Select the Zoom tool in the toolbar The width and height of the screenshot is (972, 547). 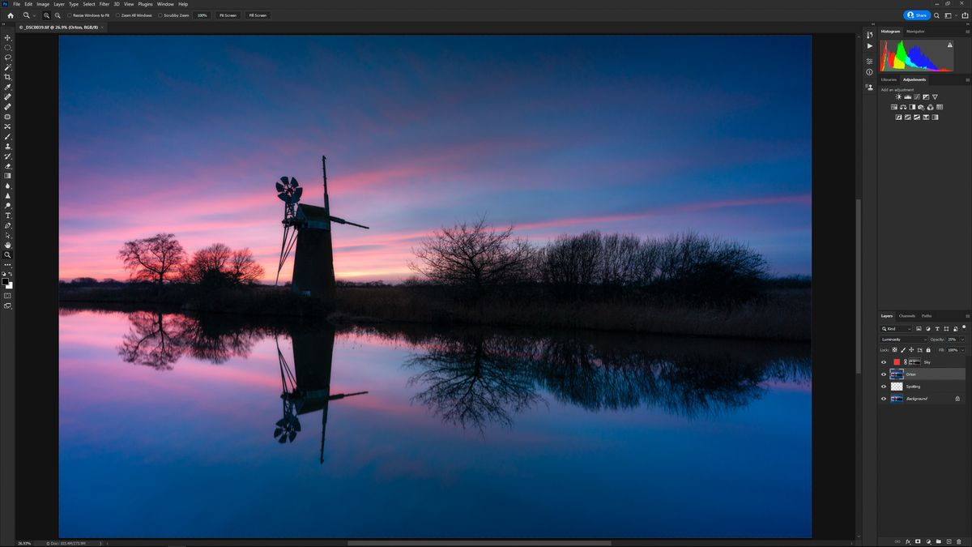tap(6, 254)
